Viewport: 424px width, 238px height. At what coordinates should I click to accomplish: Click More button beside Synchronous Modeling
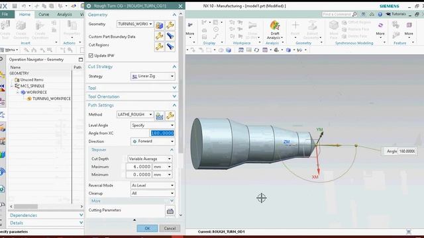(x=380, y=30)
